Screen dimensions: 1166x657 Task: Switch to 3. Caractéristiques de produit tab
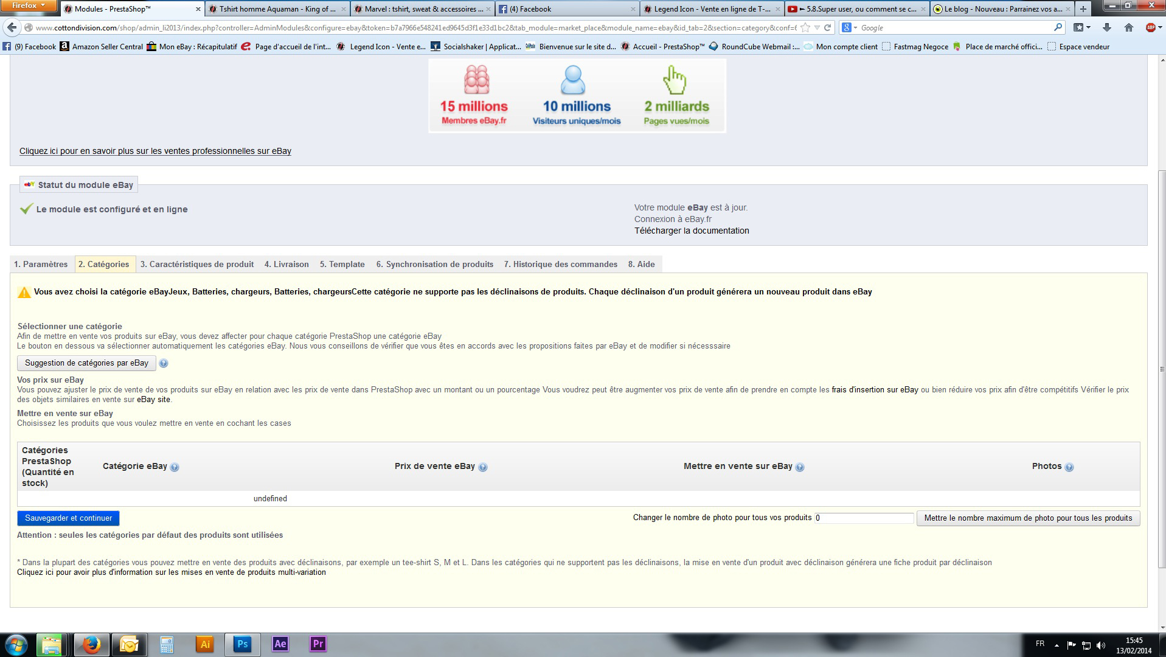click(x=197, y=264)
